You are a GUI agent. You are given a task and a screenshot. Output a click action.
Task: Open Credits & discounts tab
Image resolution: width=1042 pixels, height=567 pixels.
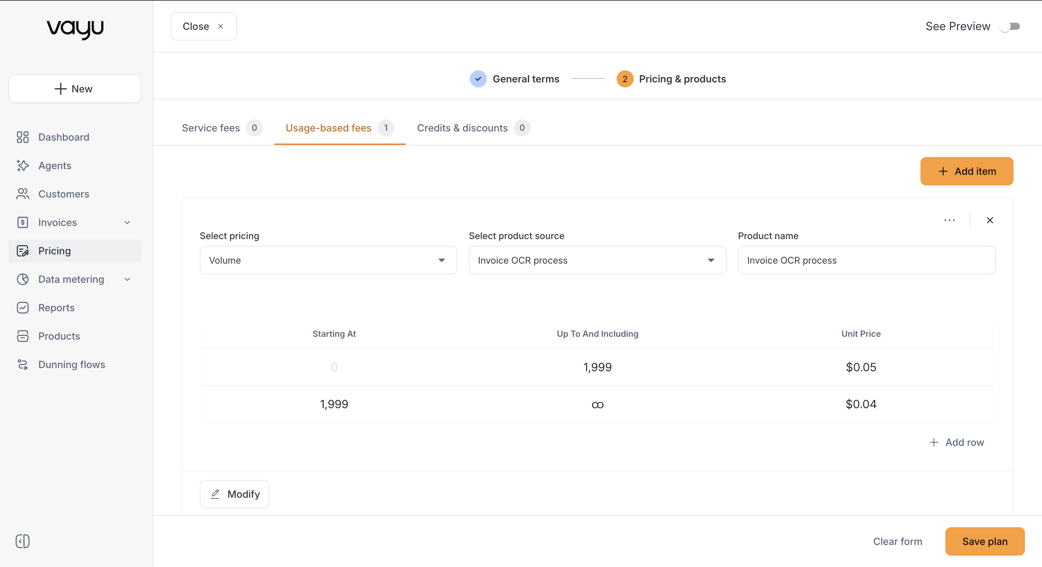tap(474, 128)
